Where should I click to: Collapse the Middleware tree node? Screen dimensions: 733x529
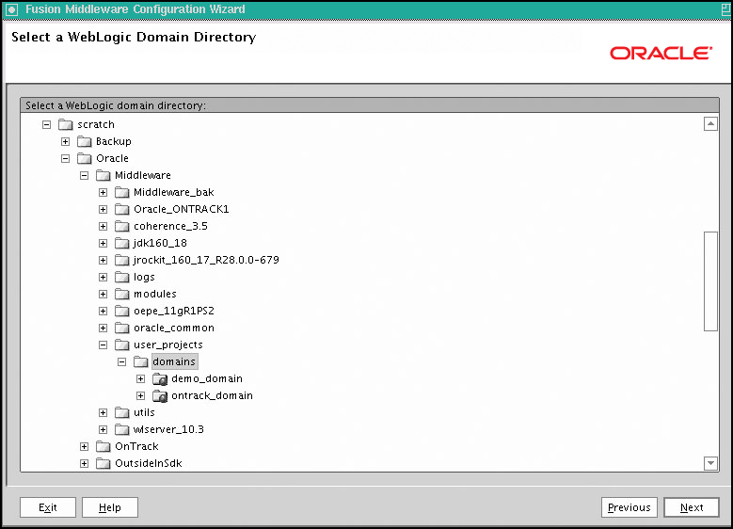point(84,175)
